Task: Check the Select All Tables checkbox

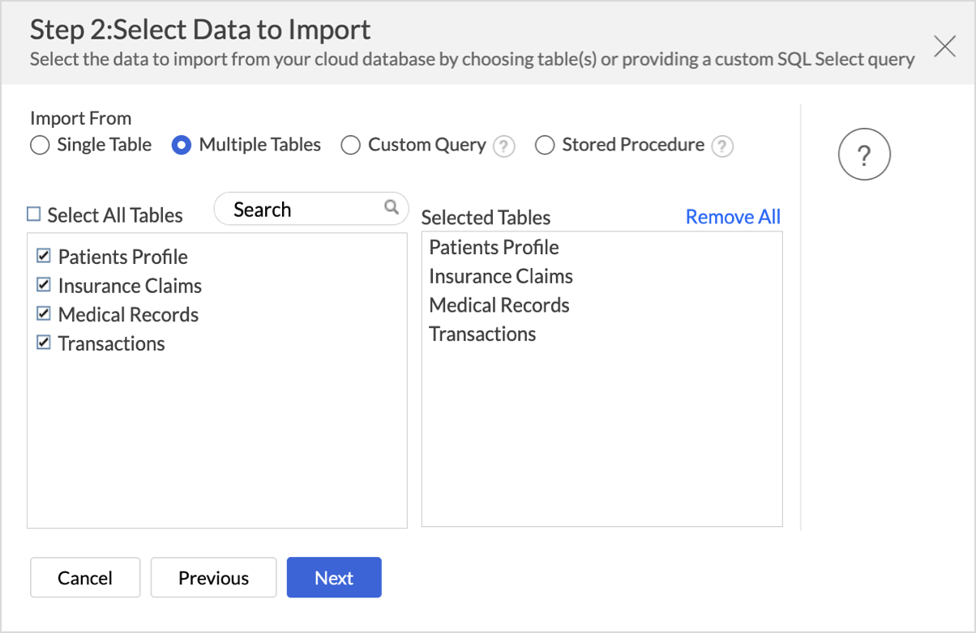Action: click(34, 215)
